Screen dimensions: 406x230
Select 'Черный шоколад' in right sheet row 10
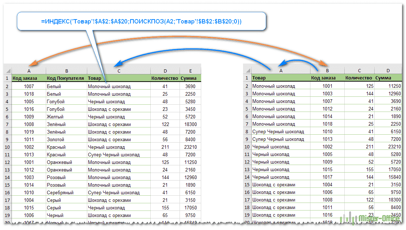[281, 147]
